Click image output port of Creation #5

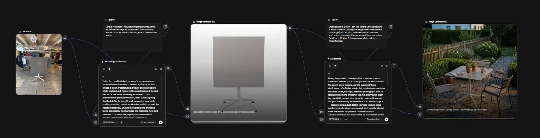click(x=65, y=38)
